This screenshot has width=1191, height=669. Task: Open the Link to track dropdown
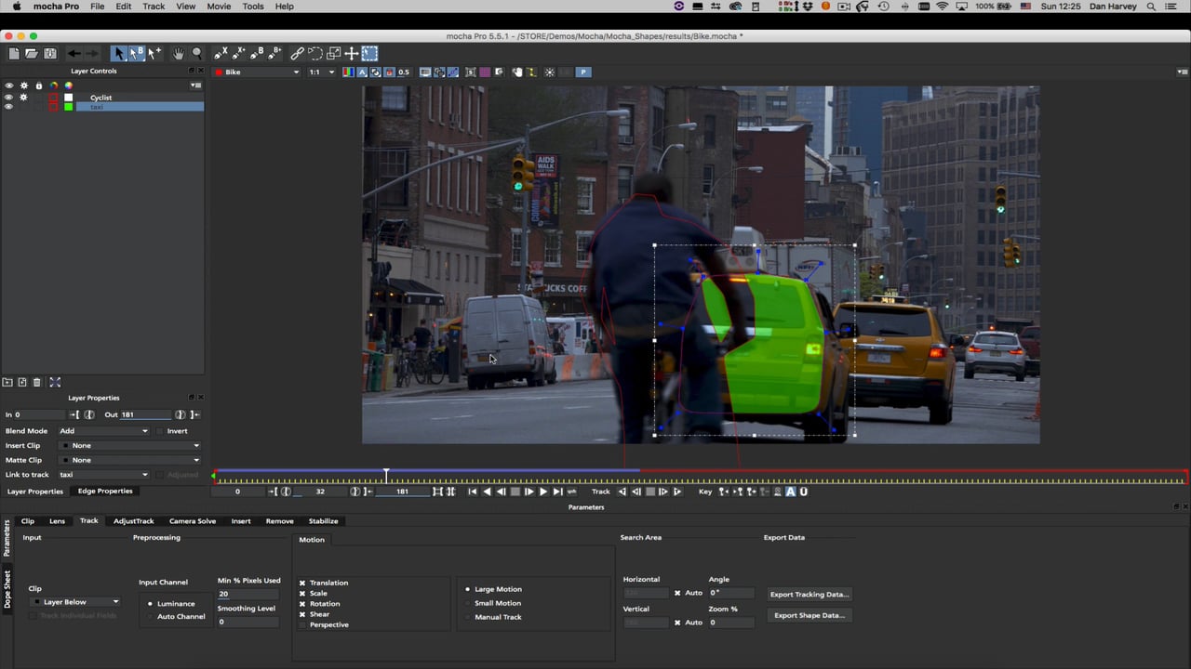(x=103, y=475)
